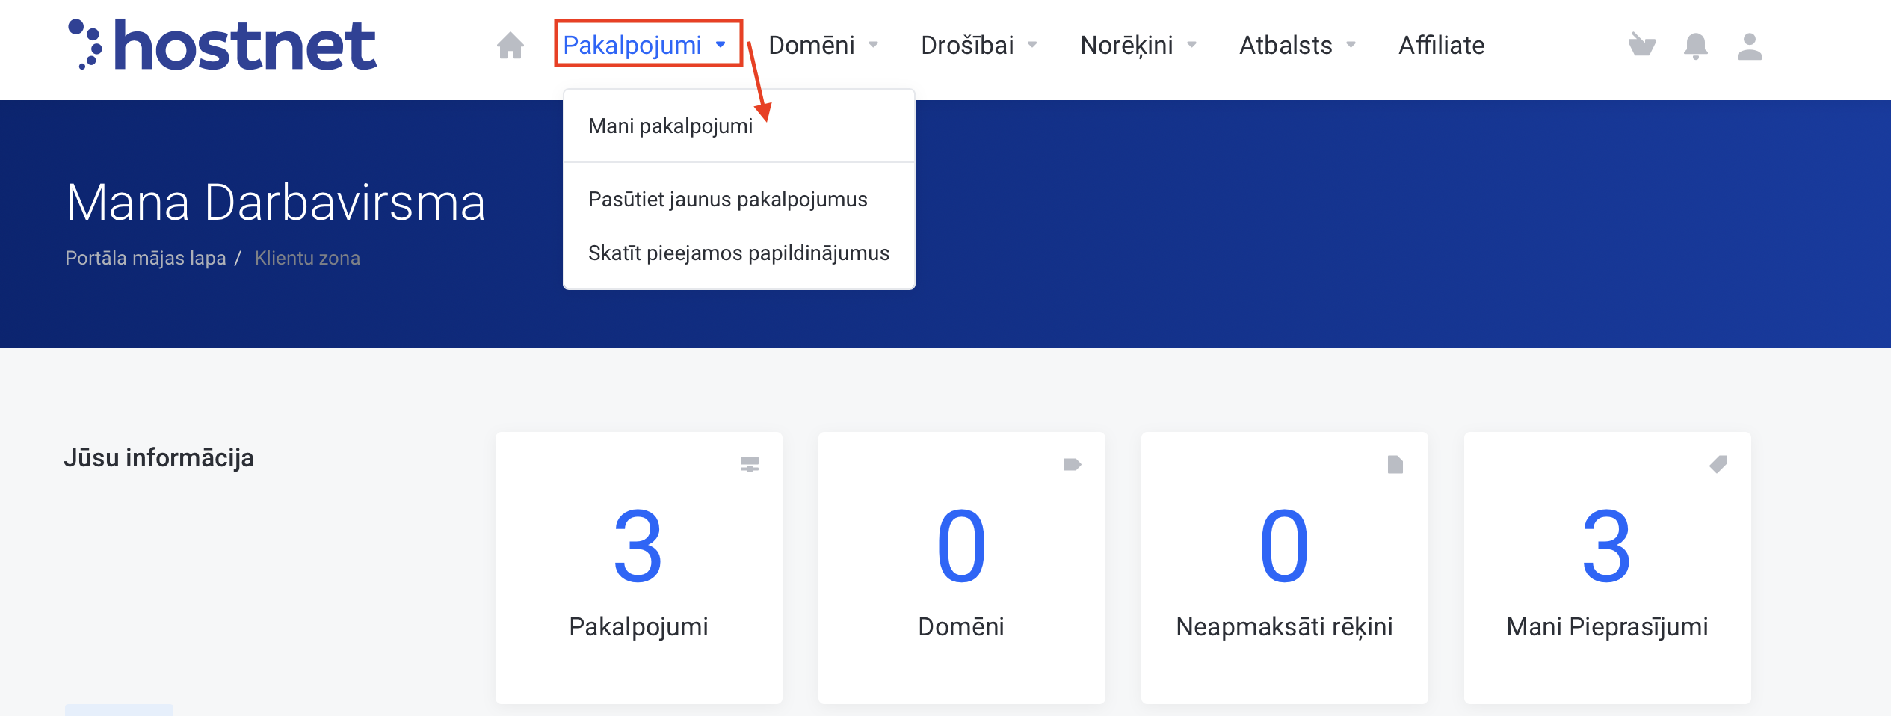
Task: Expand the Atbalsts dropdown menu
Action: coord(1297,45)
